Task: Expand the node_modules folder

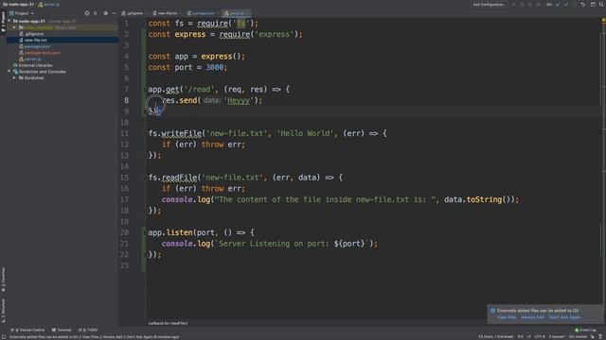Action: click(14, 27)
